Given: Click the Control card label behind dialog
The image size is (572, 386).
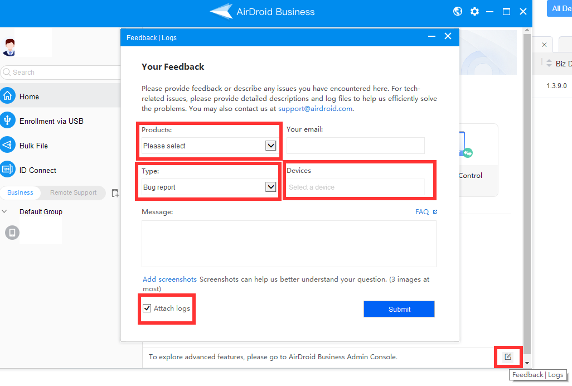Looking at the screenshot, I should pos(471,176).
